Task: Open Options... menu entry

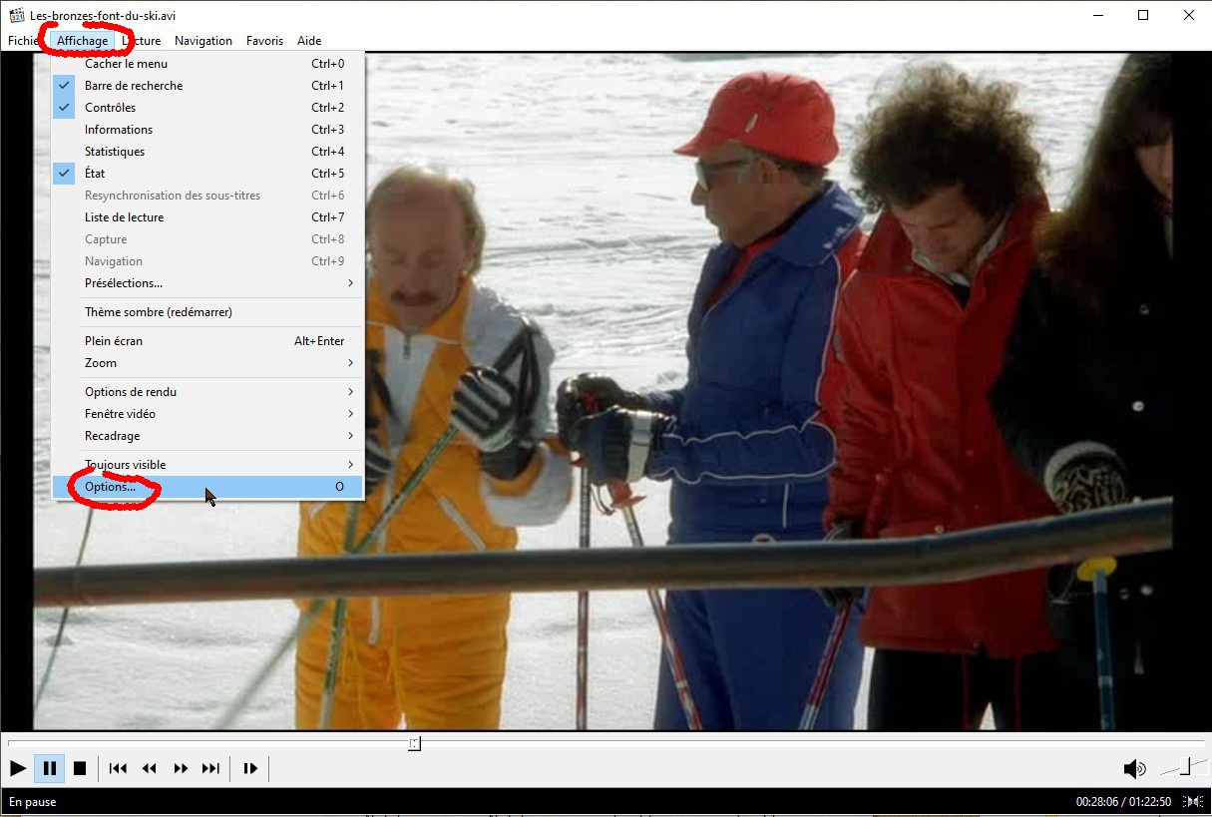Action: click(208, 487)
